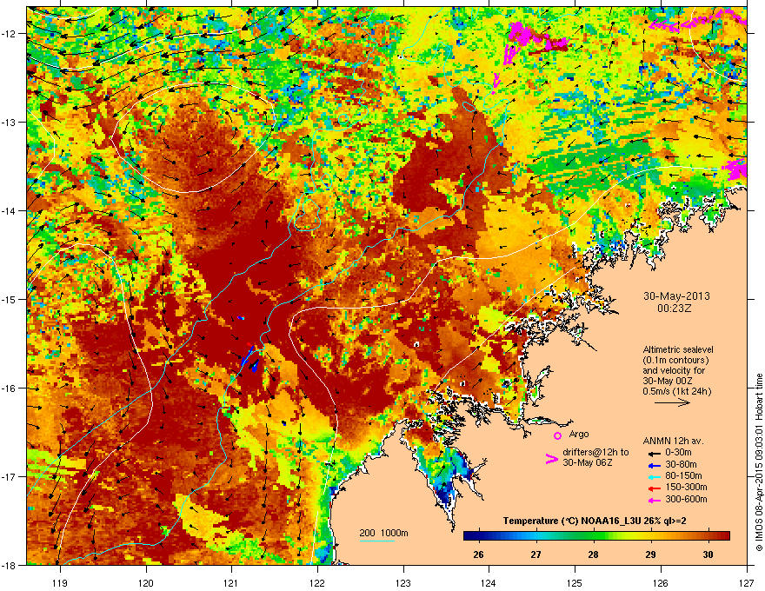Click longitude axis label '125'

pos(575,583)
